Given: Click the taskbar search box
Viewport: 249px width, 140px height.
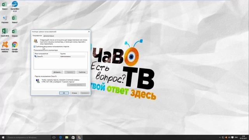Looking at the screenshot, I should pos(28,137).
